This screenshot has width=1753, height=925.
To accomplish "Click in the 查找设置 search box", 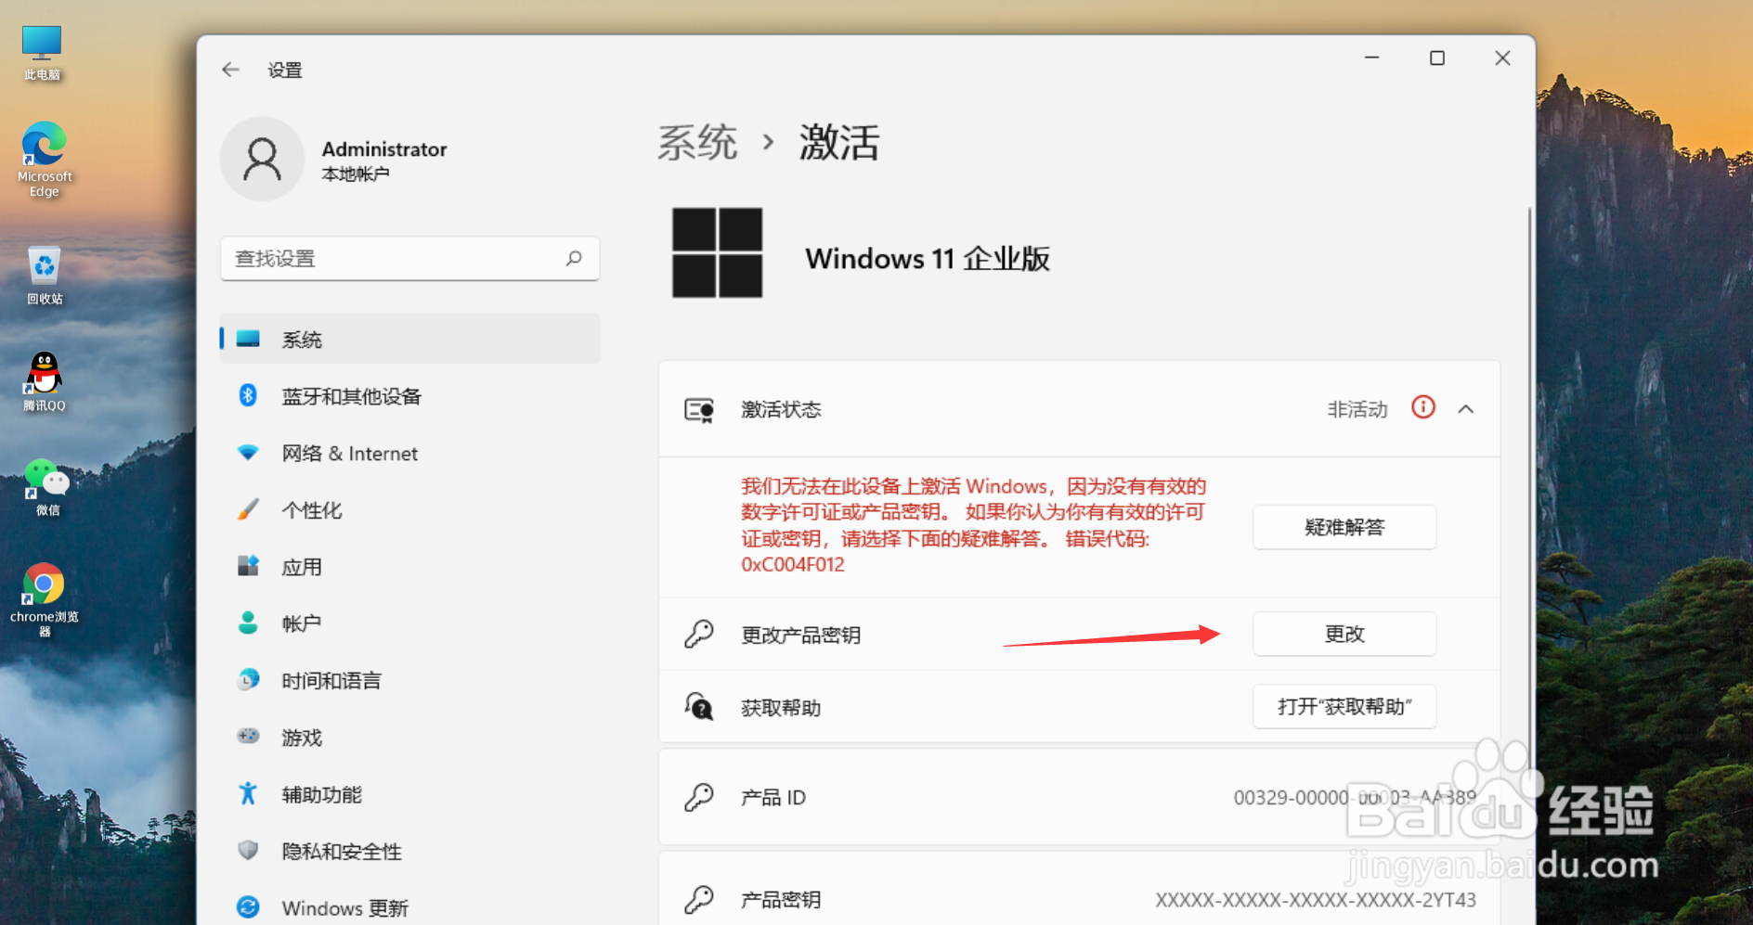I will (410, 258).
